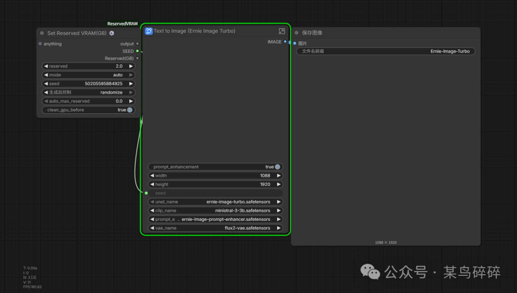Click the gear icon beside Set Reserved VRAM title

(112, 33)
